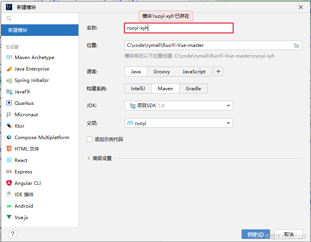Select Vue.js generator label
Viewport: 311px width, 242px height.
(x=21, y=218)
